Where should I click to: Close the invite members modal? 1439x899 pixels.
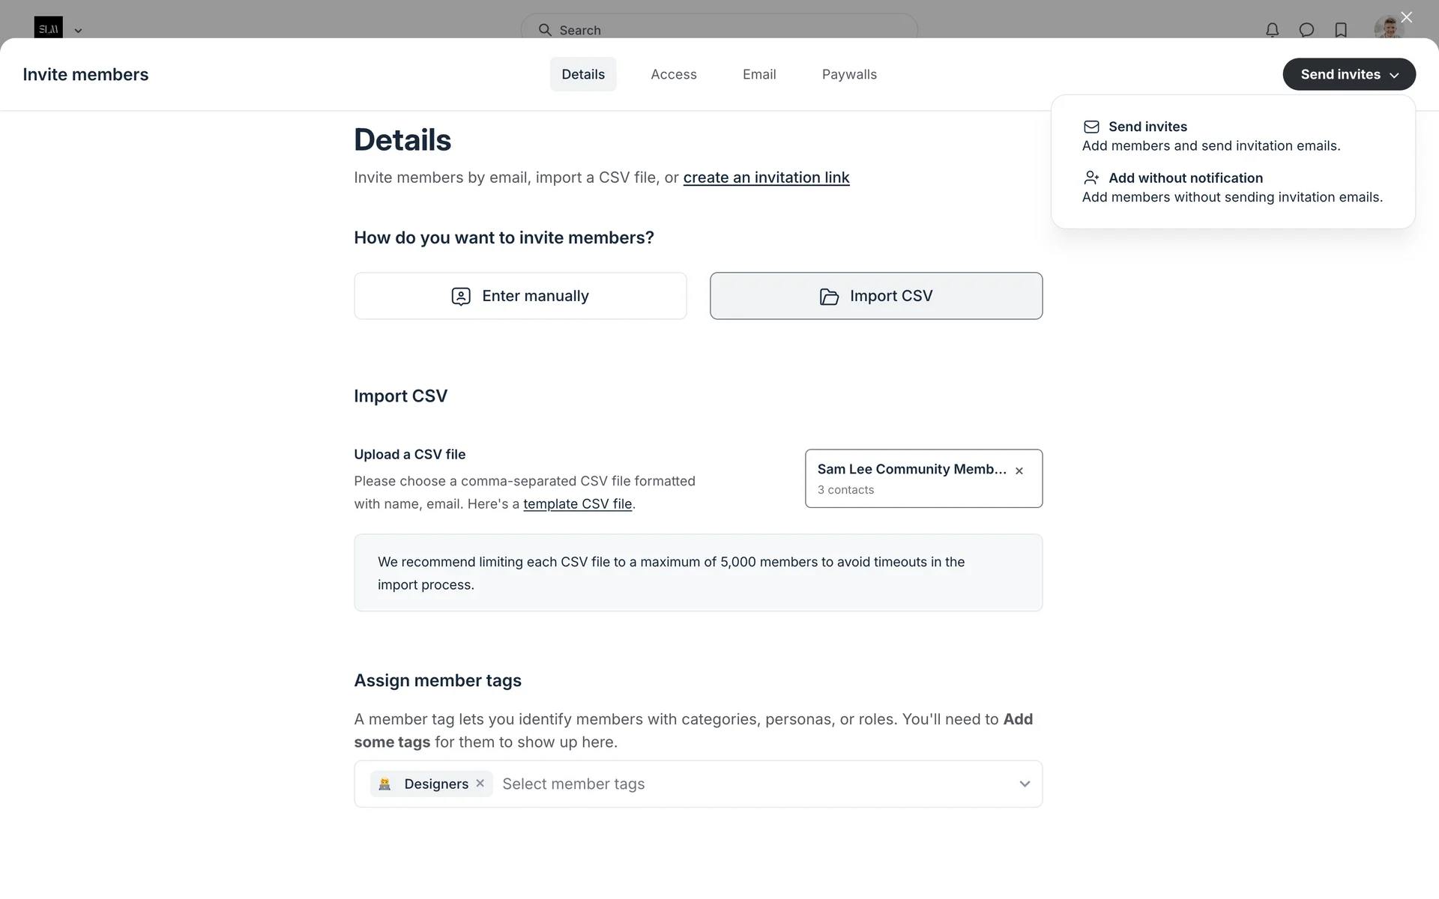[x=1406, y=17]
